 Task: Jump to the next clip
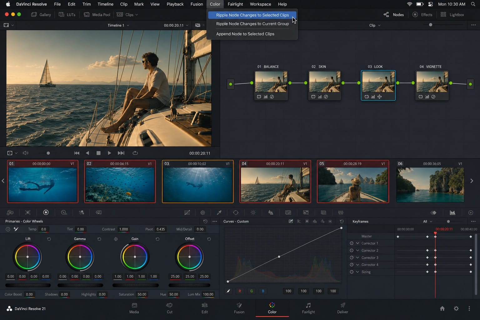point(121,153)
